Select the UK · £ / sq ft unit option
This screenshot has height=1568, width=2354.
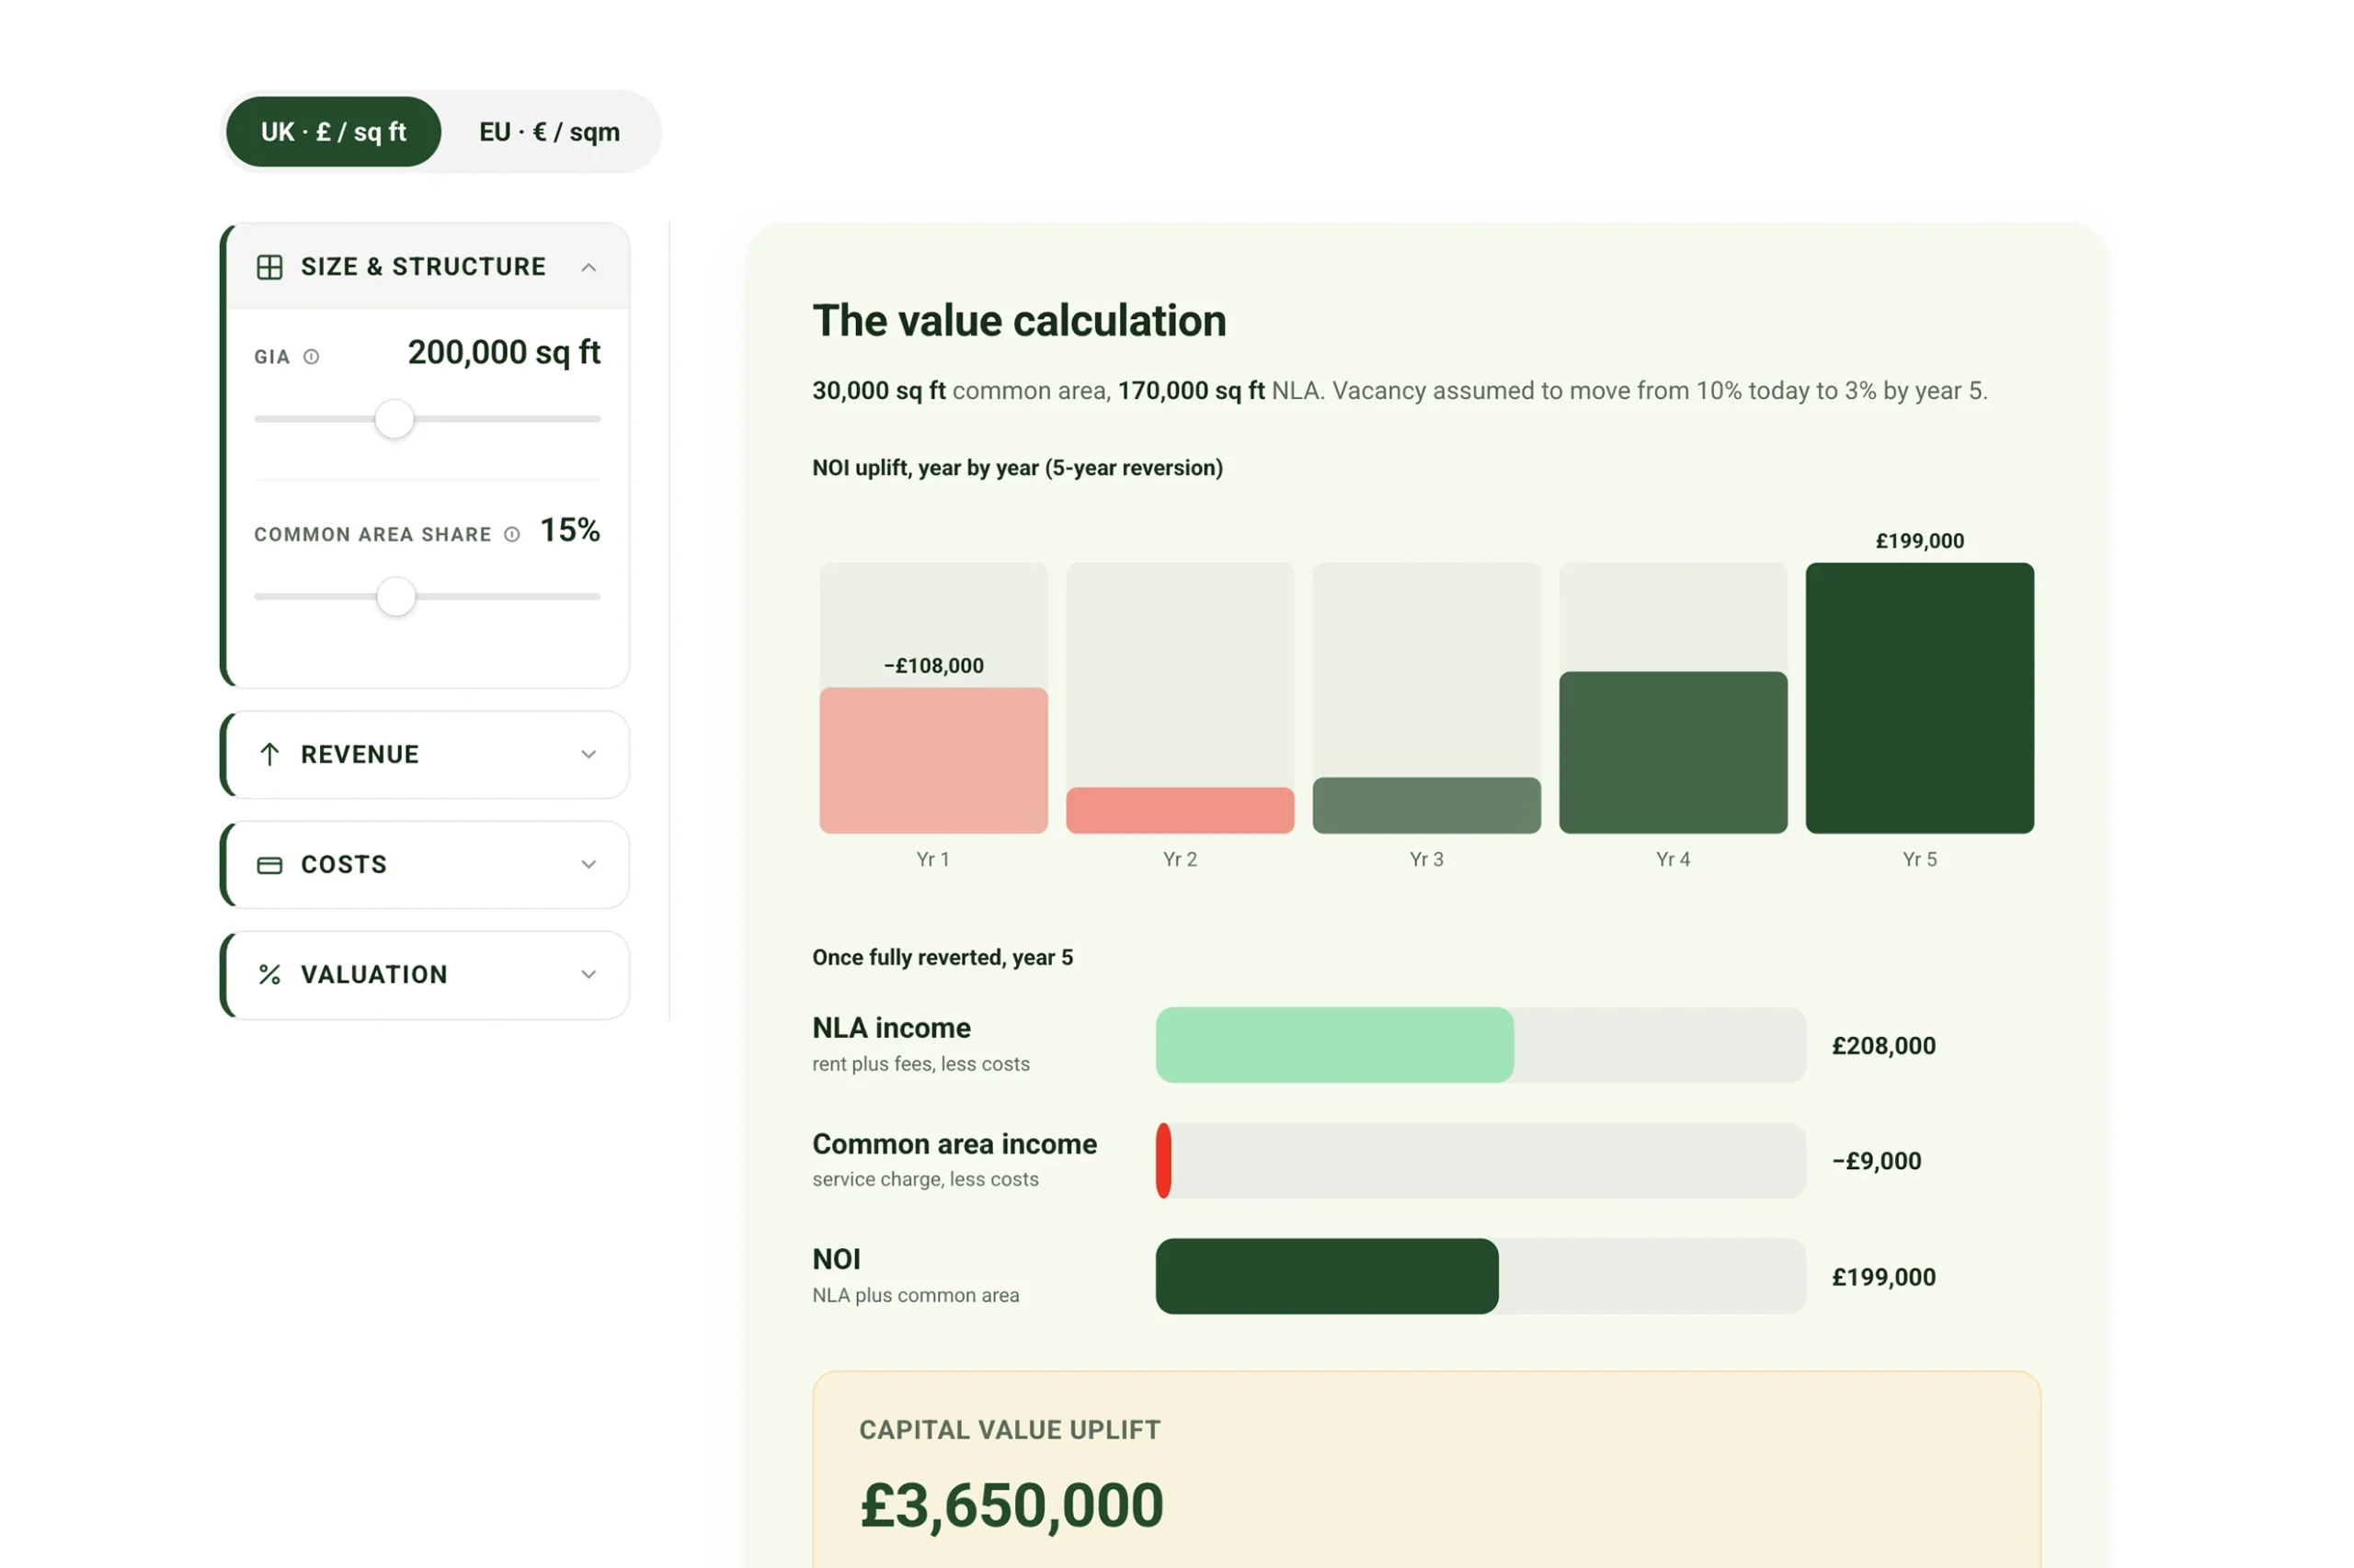coord(333,132)
